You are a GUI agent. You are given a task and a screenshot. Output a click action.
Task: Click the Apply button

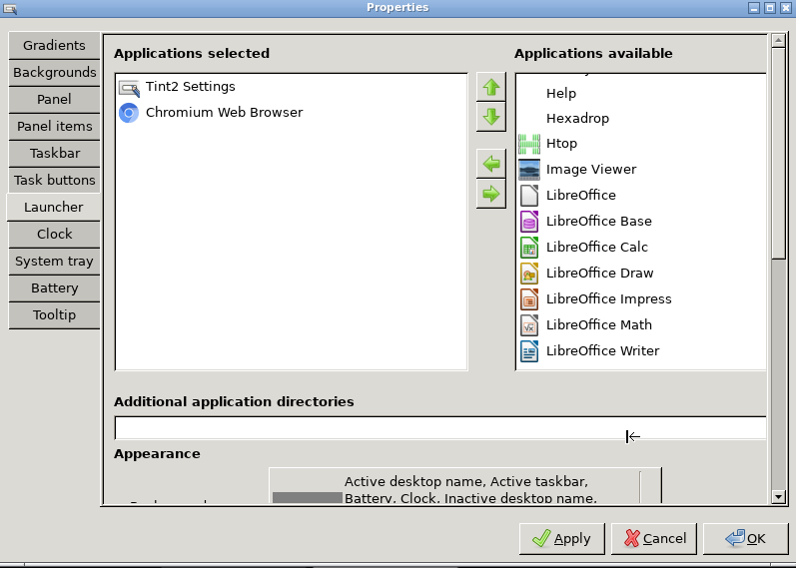[562, 539]
